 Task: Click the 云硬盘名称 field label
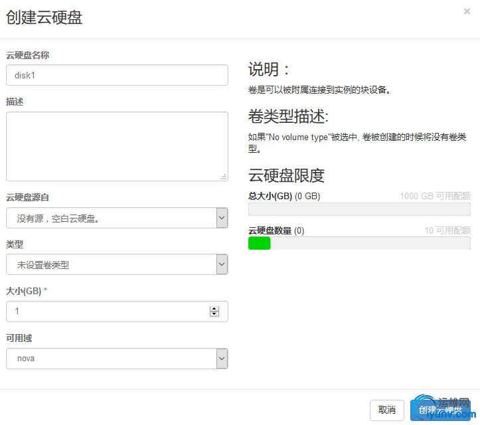coord(28,55)
